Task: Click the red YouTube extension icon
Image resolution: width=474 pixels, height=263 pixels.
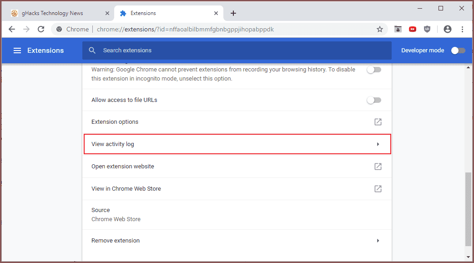Action: point(412,29)
